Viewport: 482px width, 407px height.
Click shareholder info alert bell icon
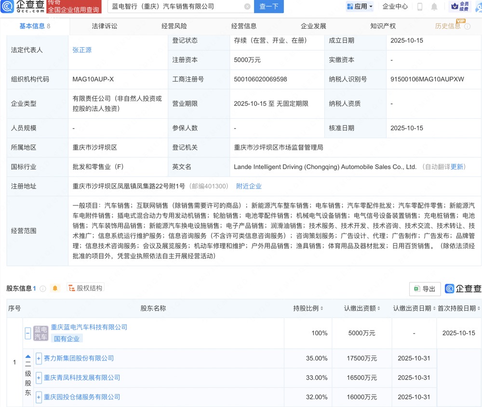point(55,288)
